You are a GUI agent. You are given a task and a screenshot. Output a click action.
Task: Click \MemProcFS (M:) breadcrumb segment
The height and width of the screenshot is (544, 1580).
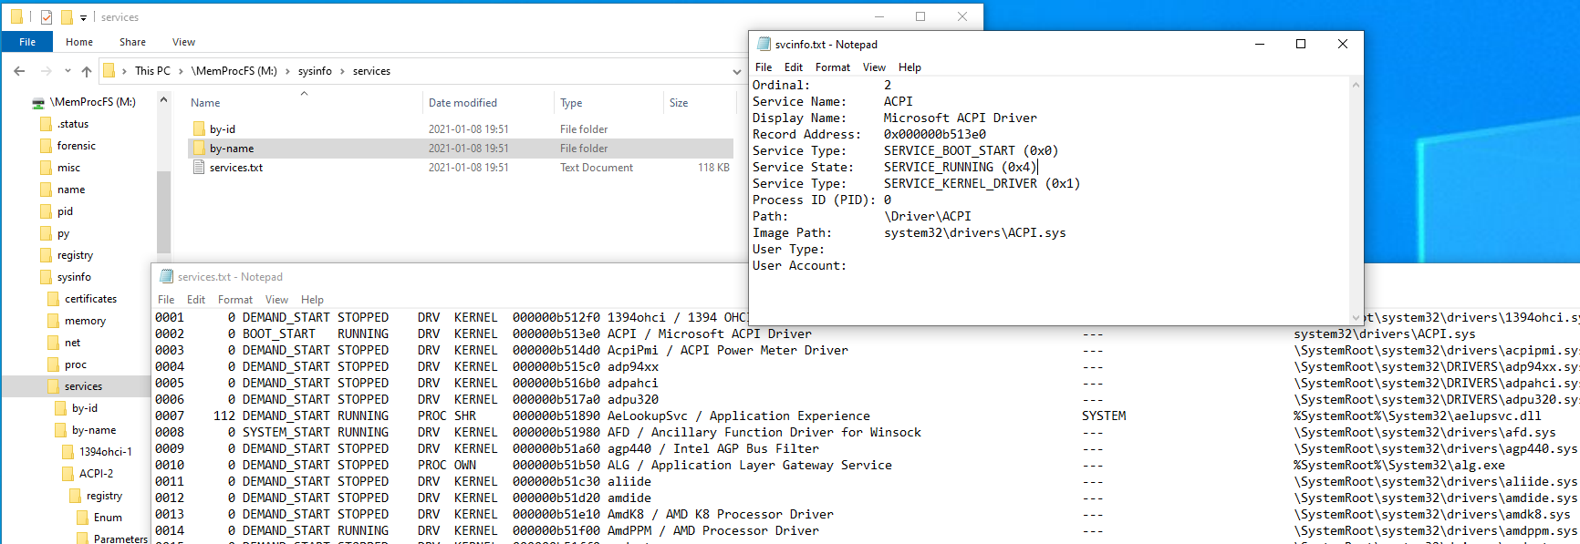point(234,71)
